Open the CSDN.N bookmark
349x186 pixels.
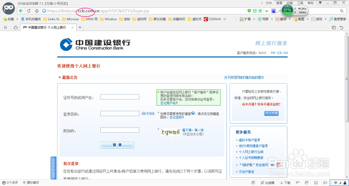[212, 19]
